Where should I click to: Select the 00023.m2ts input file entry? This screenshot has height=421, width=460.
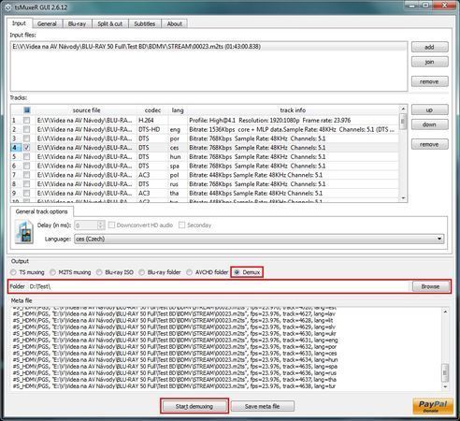click(x=208, y=47)
